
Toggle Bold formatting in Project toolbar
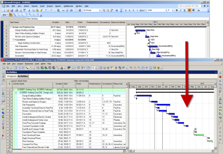[x=177, y=10]
